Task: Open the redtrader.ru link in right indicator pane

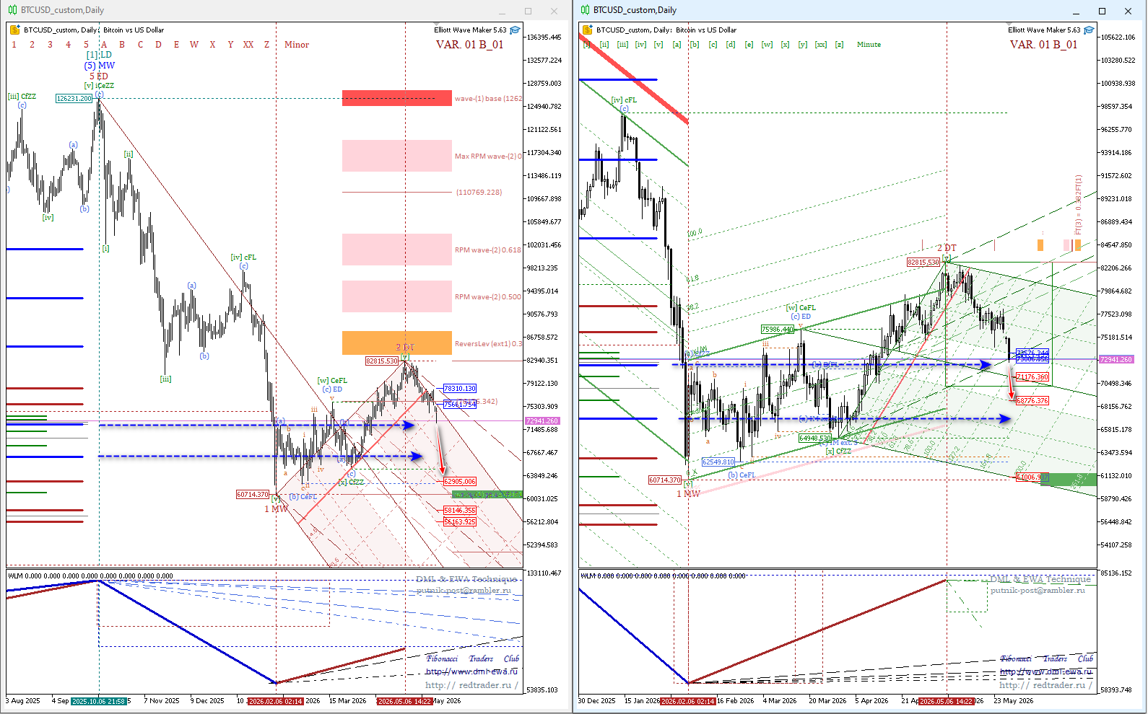Action: (1044, 685)
